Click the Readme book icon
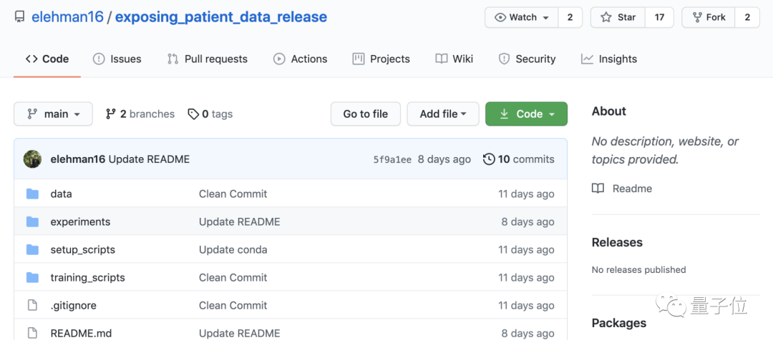 coord(598,189)
